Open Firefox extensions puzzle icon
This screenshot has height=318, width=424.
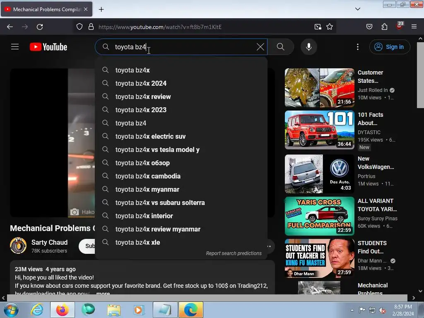[384, 27]
